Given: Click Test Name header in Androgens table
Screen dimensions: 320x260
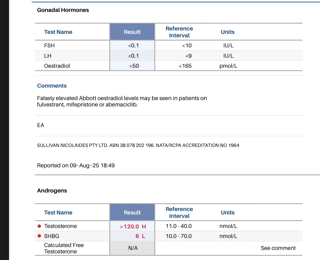Looking at the screenshot, I should point(58,213).
